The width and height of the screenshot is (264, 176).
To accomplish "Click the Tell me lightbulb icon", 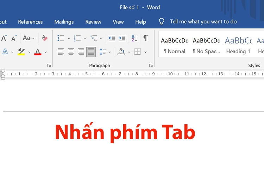I will tap(162, 21).
